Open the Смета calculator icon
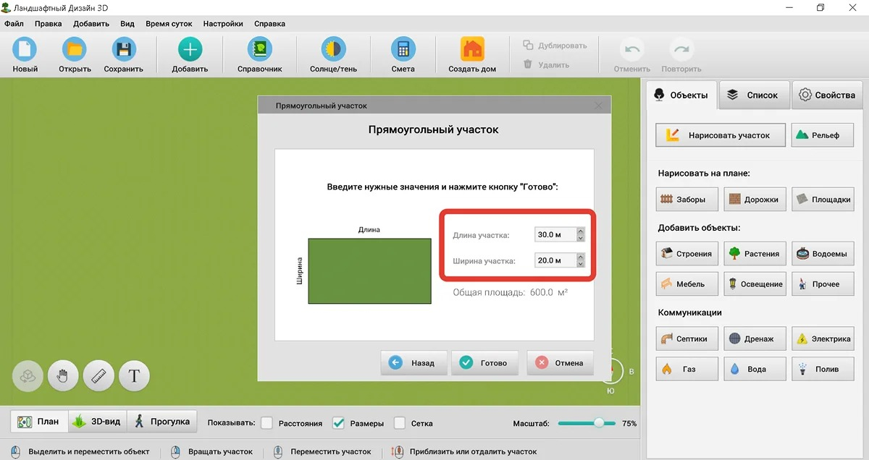Viewport: 869px width, 460px height. [x=403, y=50]
